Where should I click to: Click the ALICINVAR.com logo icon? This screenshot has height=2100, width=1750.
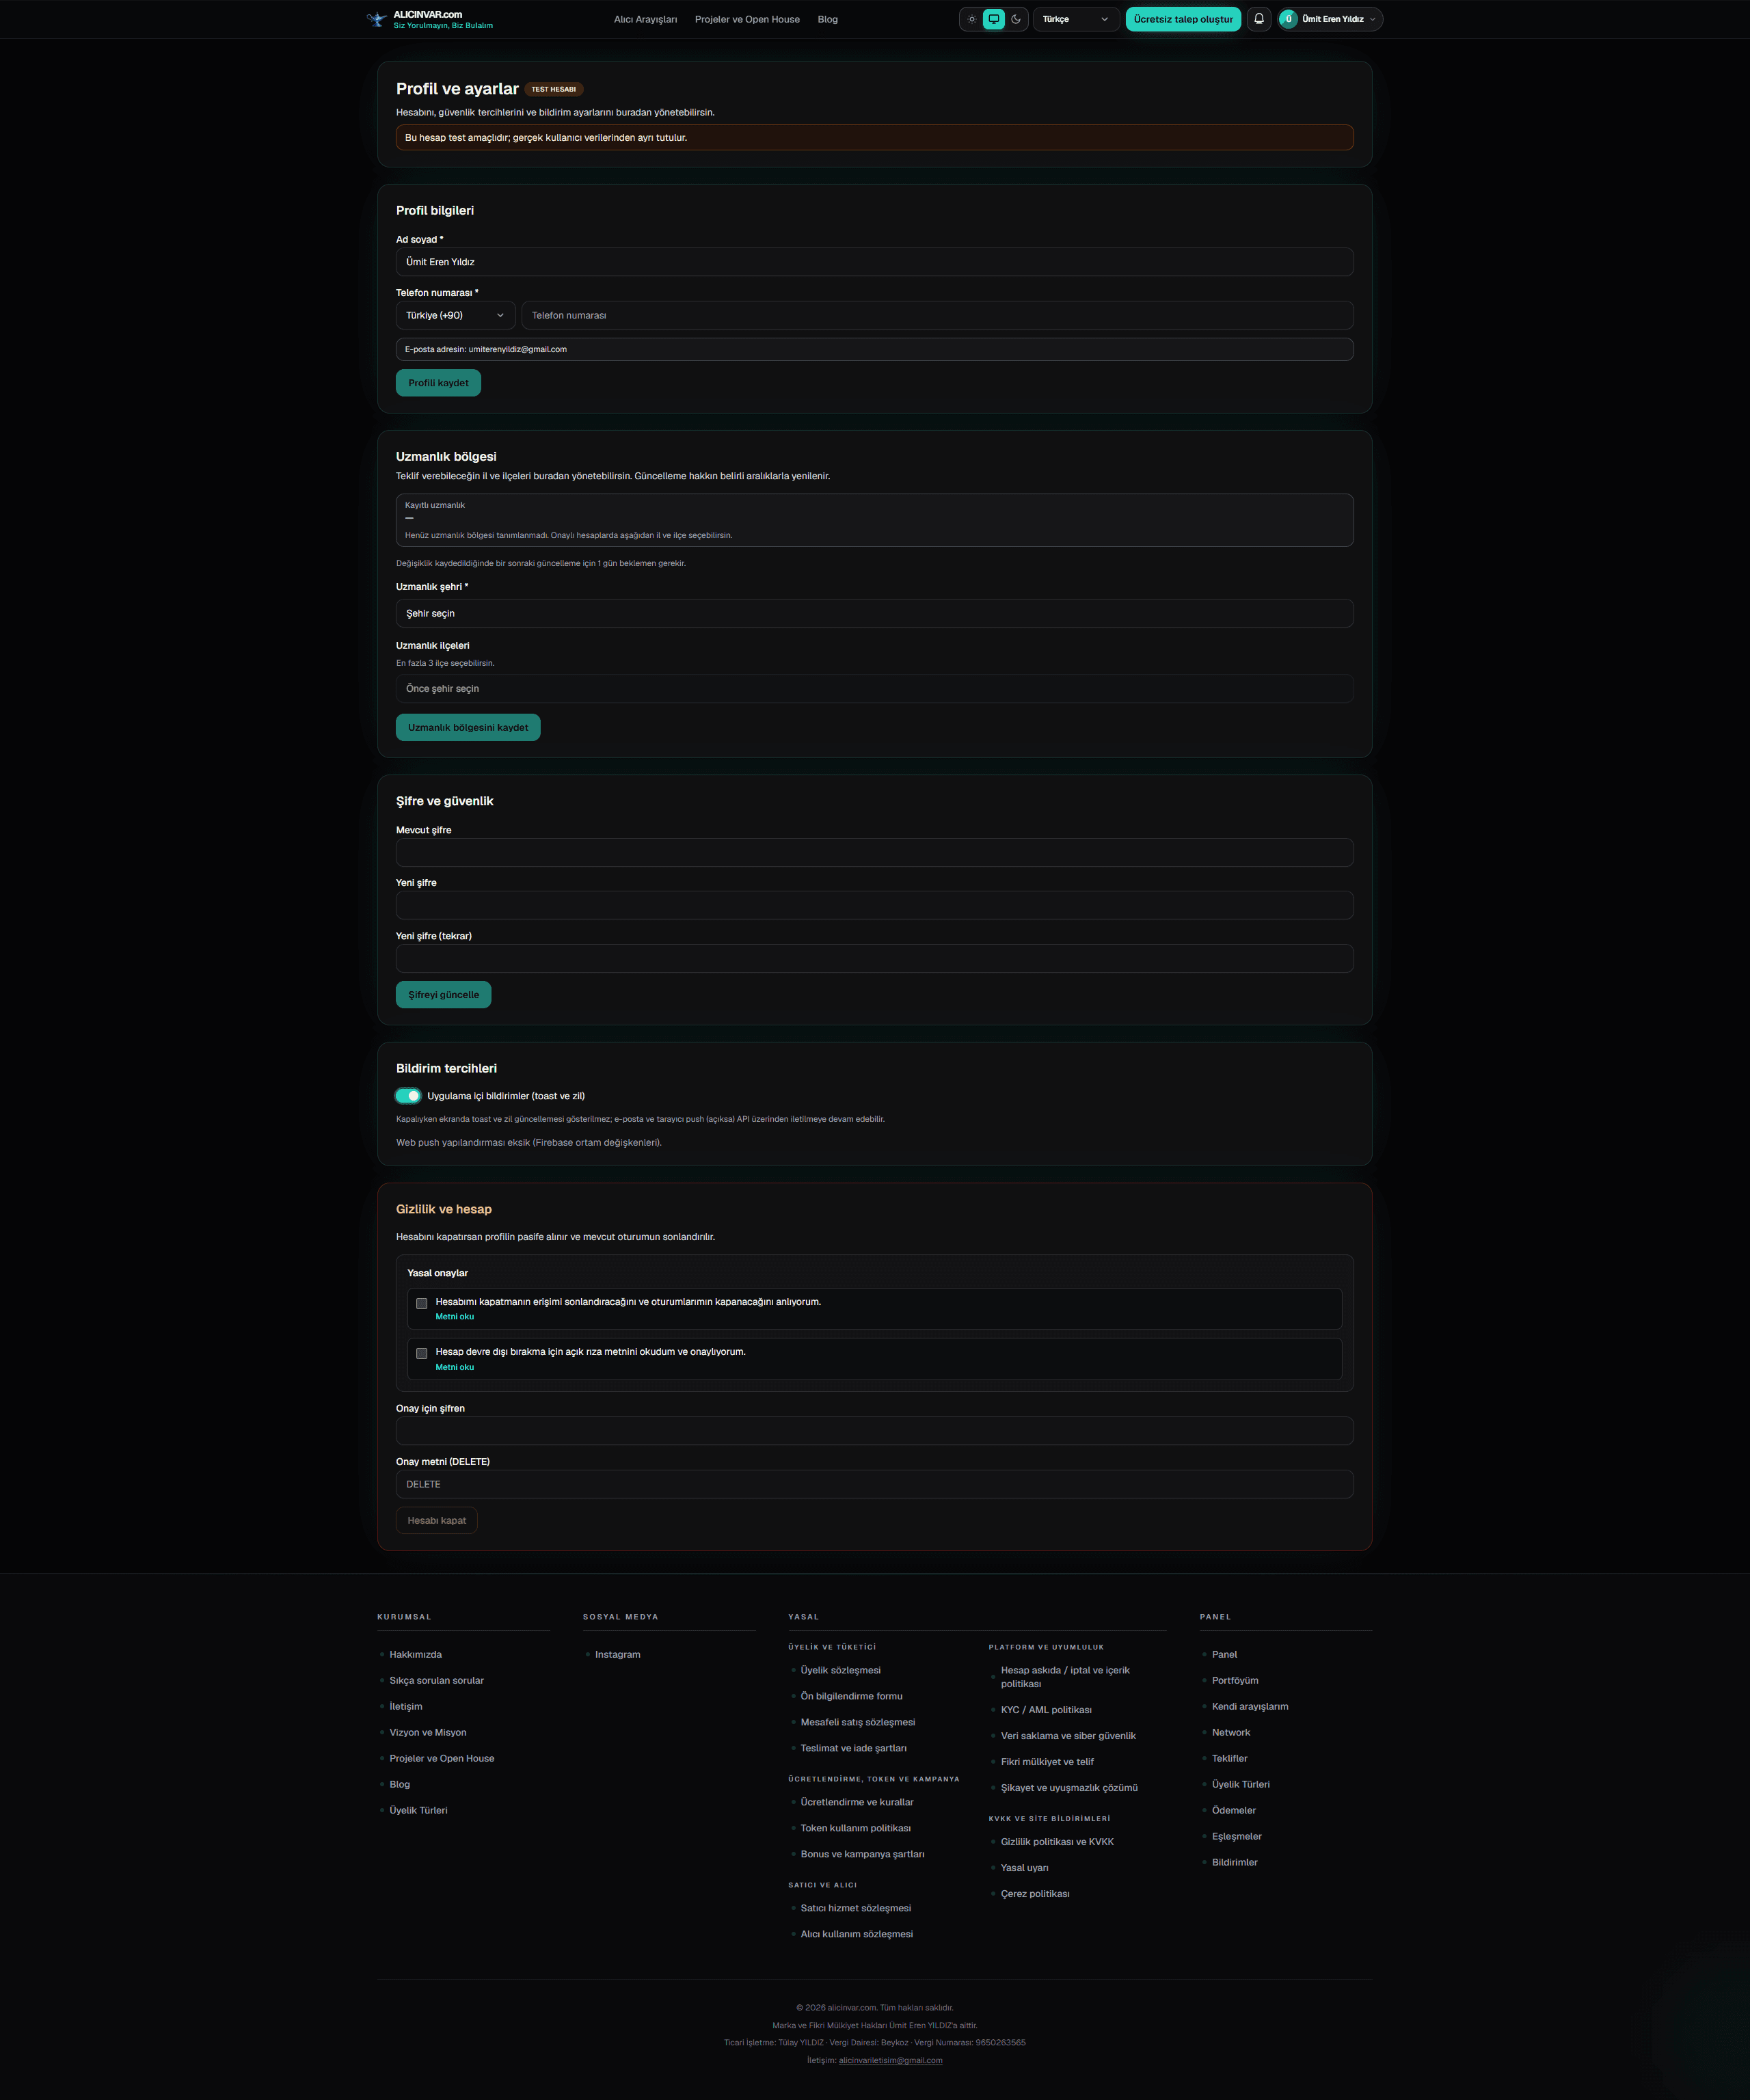[x=377, y=19]
